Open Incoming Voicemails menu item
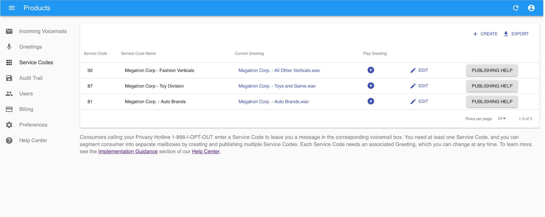545x217 pixels. 43,31
